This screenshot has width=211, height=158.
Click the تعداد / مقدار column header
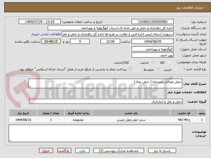click(51, 113)
